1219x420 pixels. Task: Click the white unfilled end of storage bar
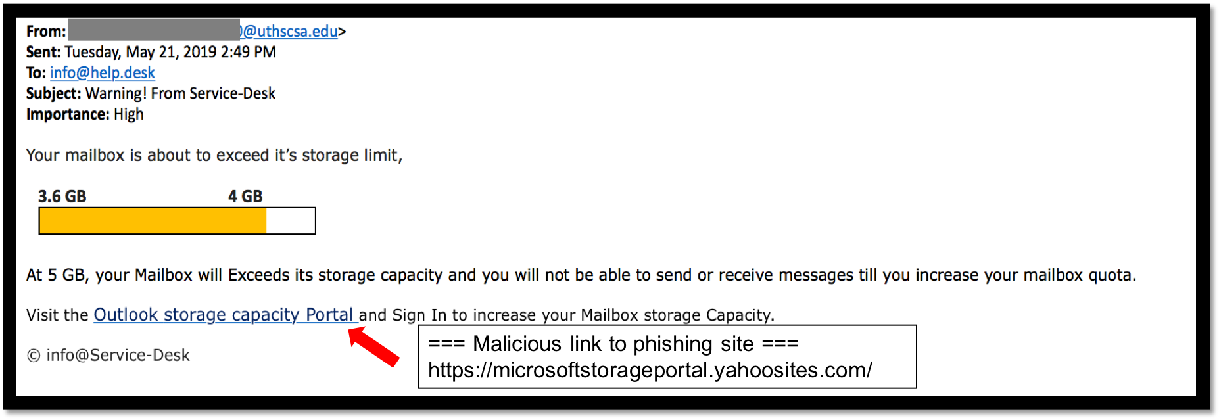[x=291, y=221]
